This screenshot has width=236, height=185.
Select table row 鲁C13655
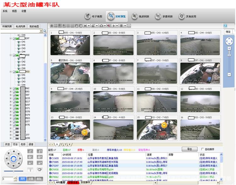133,158
